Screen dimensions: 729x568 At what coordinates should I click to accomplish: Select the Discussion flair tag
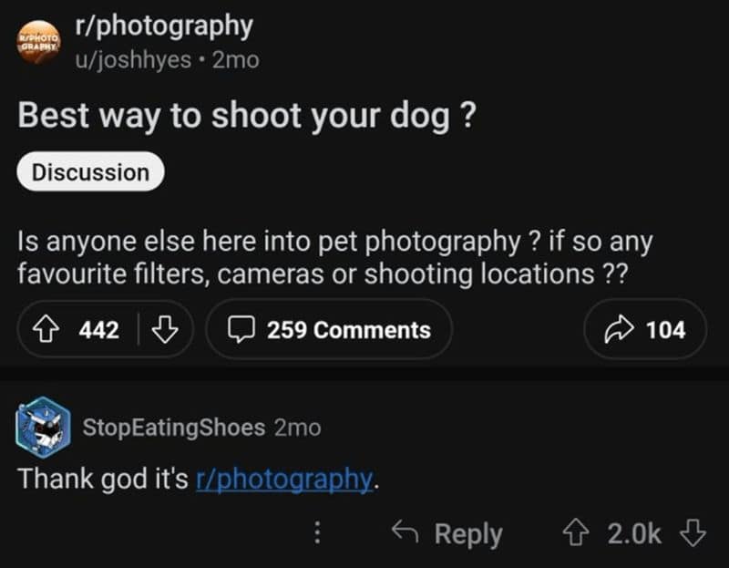pyautogui.click(x=90, y=171)
